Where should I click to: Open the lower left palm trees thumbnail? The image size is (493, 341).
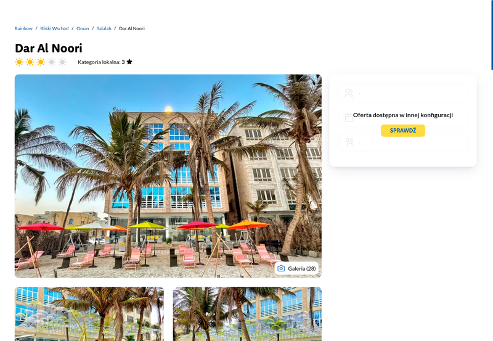click(x=89, y=314)
